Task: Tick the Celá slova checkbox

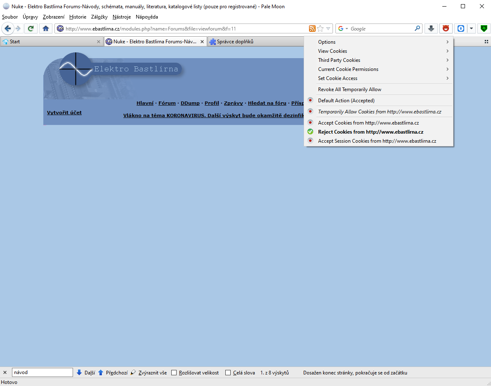Action: pos(228,373)
